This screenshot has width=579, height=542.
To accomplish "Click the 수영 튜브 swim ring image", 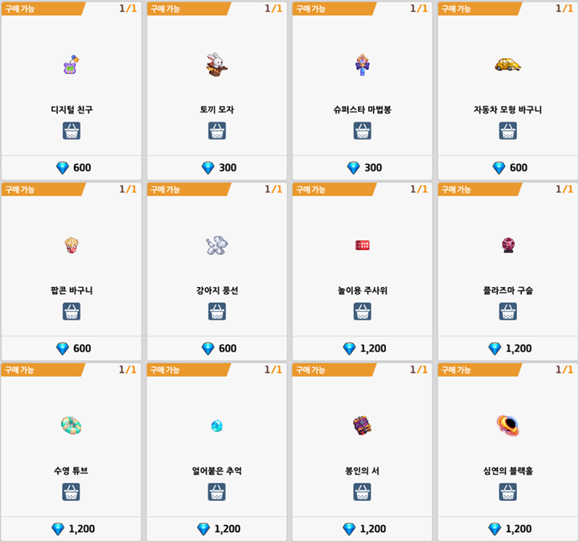I will tap(72, 425).
